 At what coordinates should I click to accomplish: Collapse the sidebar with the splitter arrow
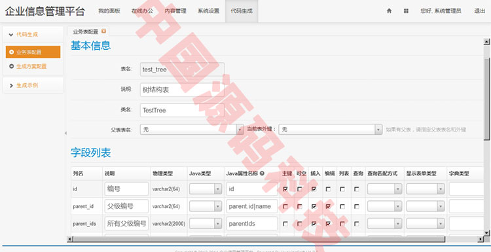pyautogui.click(x=65, y=134)
